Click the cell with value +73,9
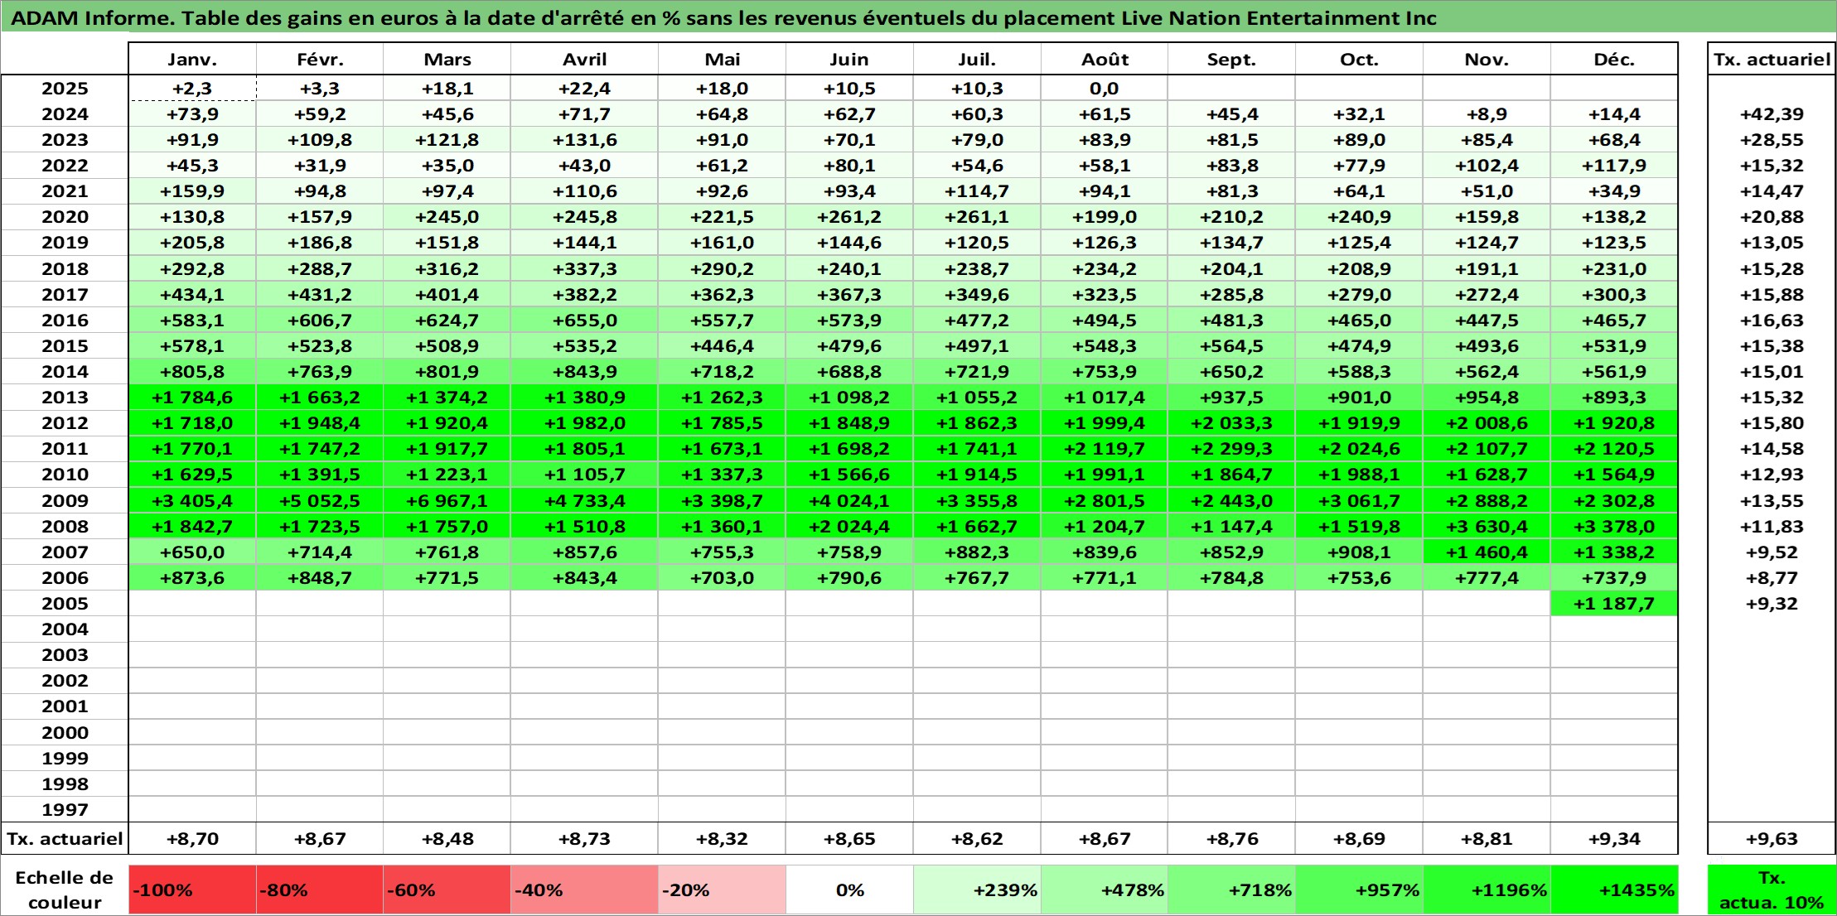1837x916 pixels. click(192, 114)
